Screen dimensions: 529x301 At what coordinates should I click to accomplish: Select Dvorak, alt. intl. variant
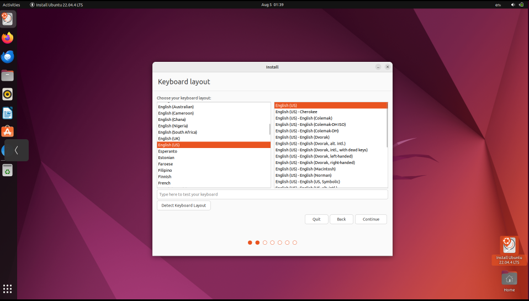(x=331, y=144)
